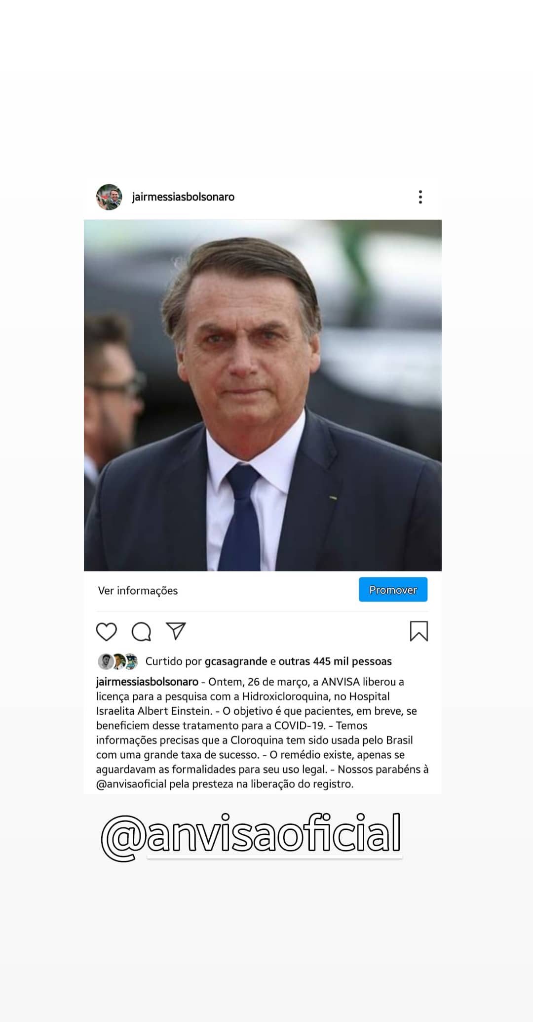Tap the large @anvisaoficial sticker

251,836
